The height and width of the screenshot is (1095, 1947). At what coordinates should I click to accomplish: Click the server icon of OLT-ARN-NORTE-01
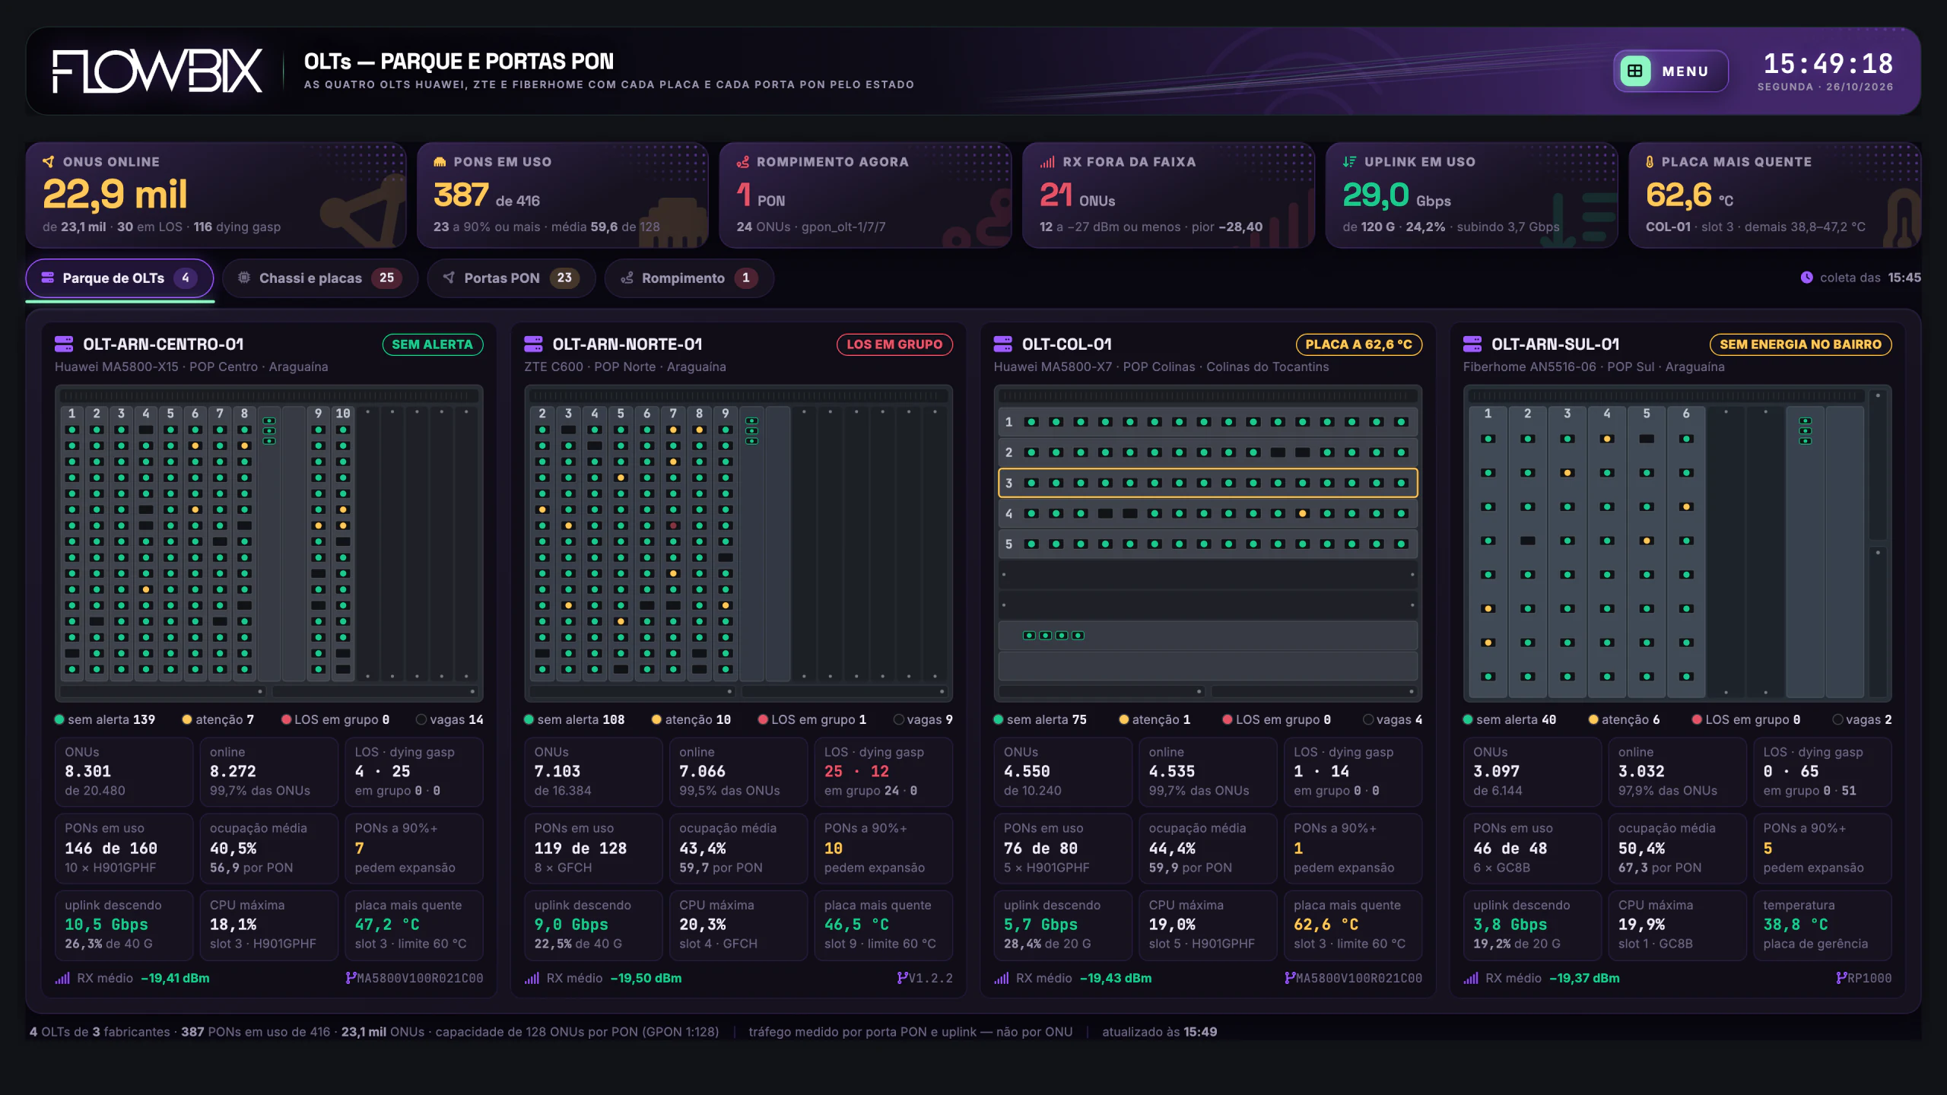pyautogui.click(x=533, y=344)
